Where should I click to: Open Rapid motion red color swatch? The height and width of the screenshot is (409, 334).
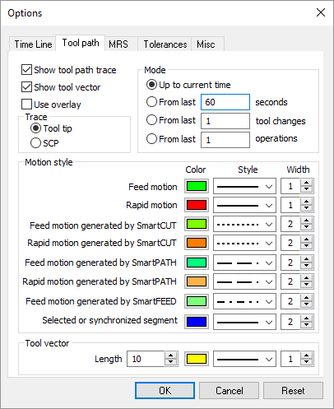pyautogui.click(x=197, y=205)
